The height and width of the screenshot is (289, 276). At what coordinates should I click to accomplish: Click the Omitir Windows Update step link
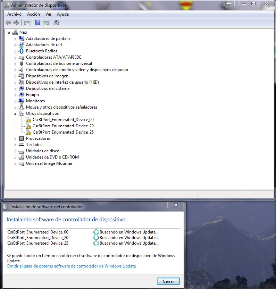(x=71, y=266)
